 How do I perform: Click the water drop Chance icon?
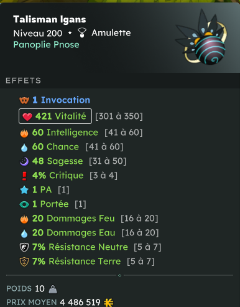tap(24, 147)
